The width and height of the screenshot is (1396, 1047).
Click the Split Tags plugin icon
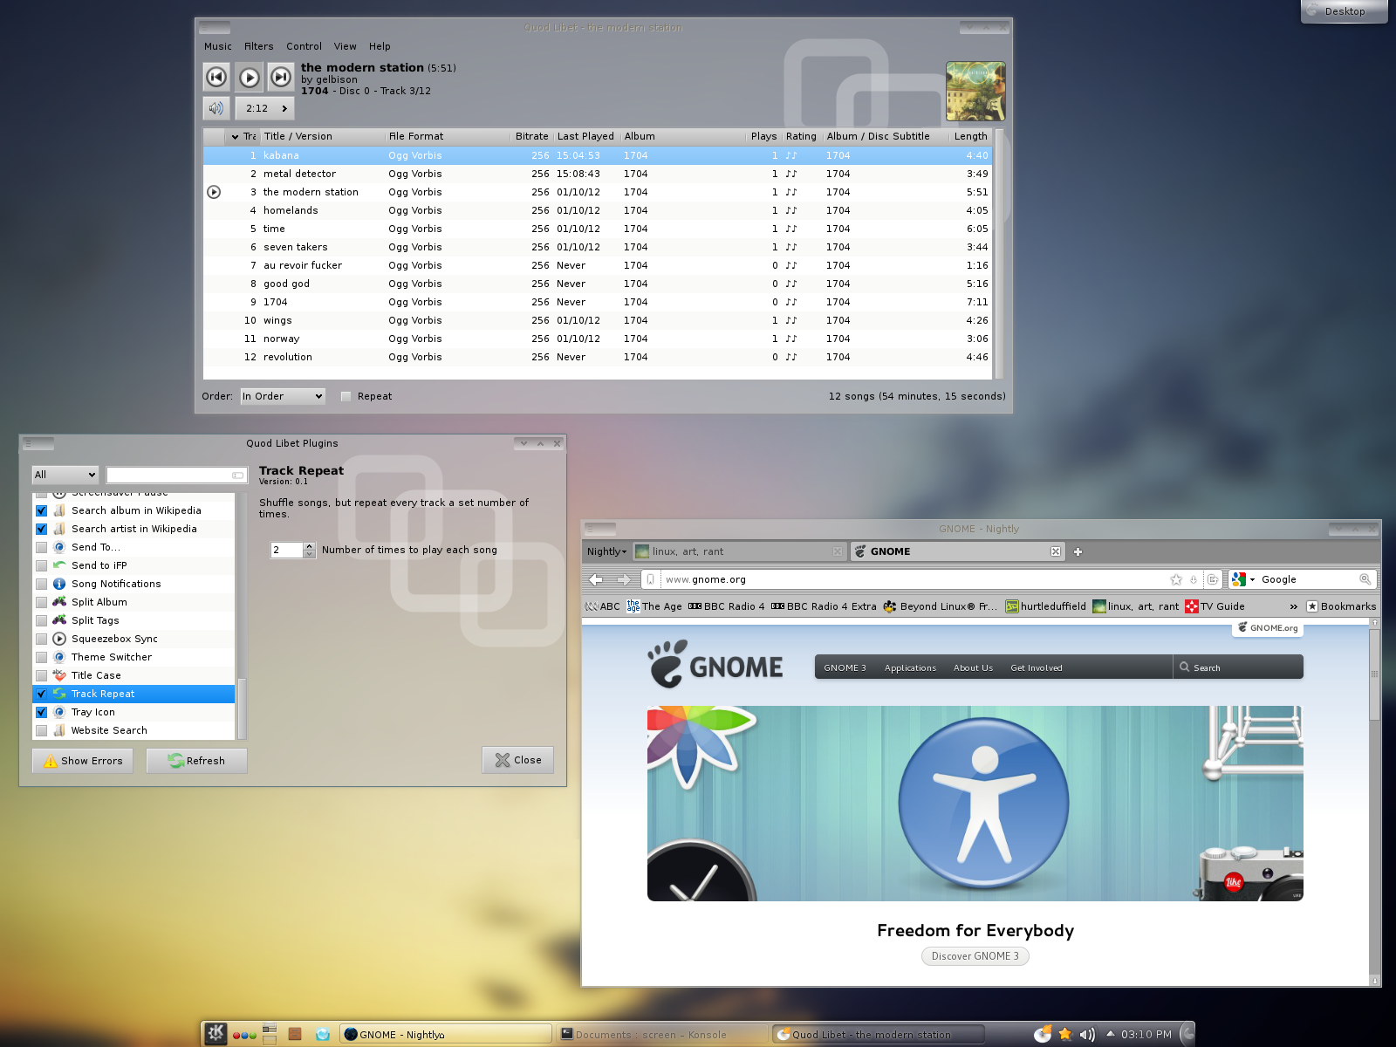[x=59, y=620]
